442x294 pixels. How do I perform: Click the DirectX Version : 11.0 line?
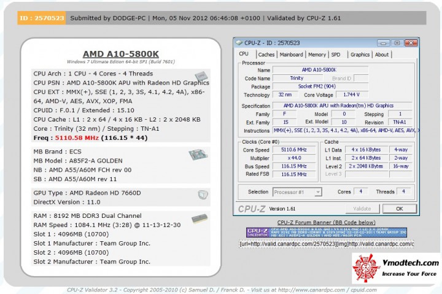click(67, 202)
